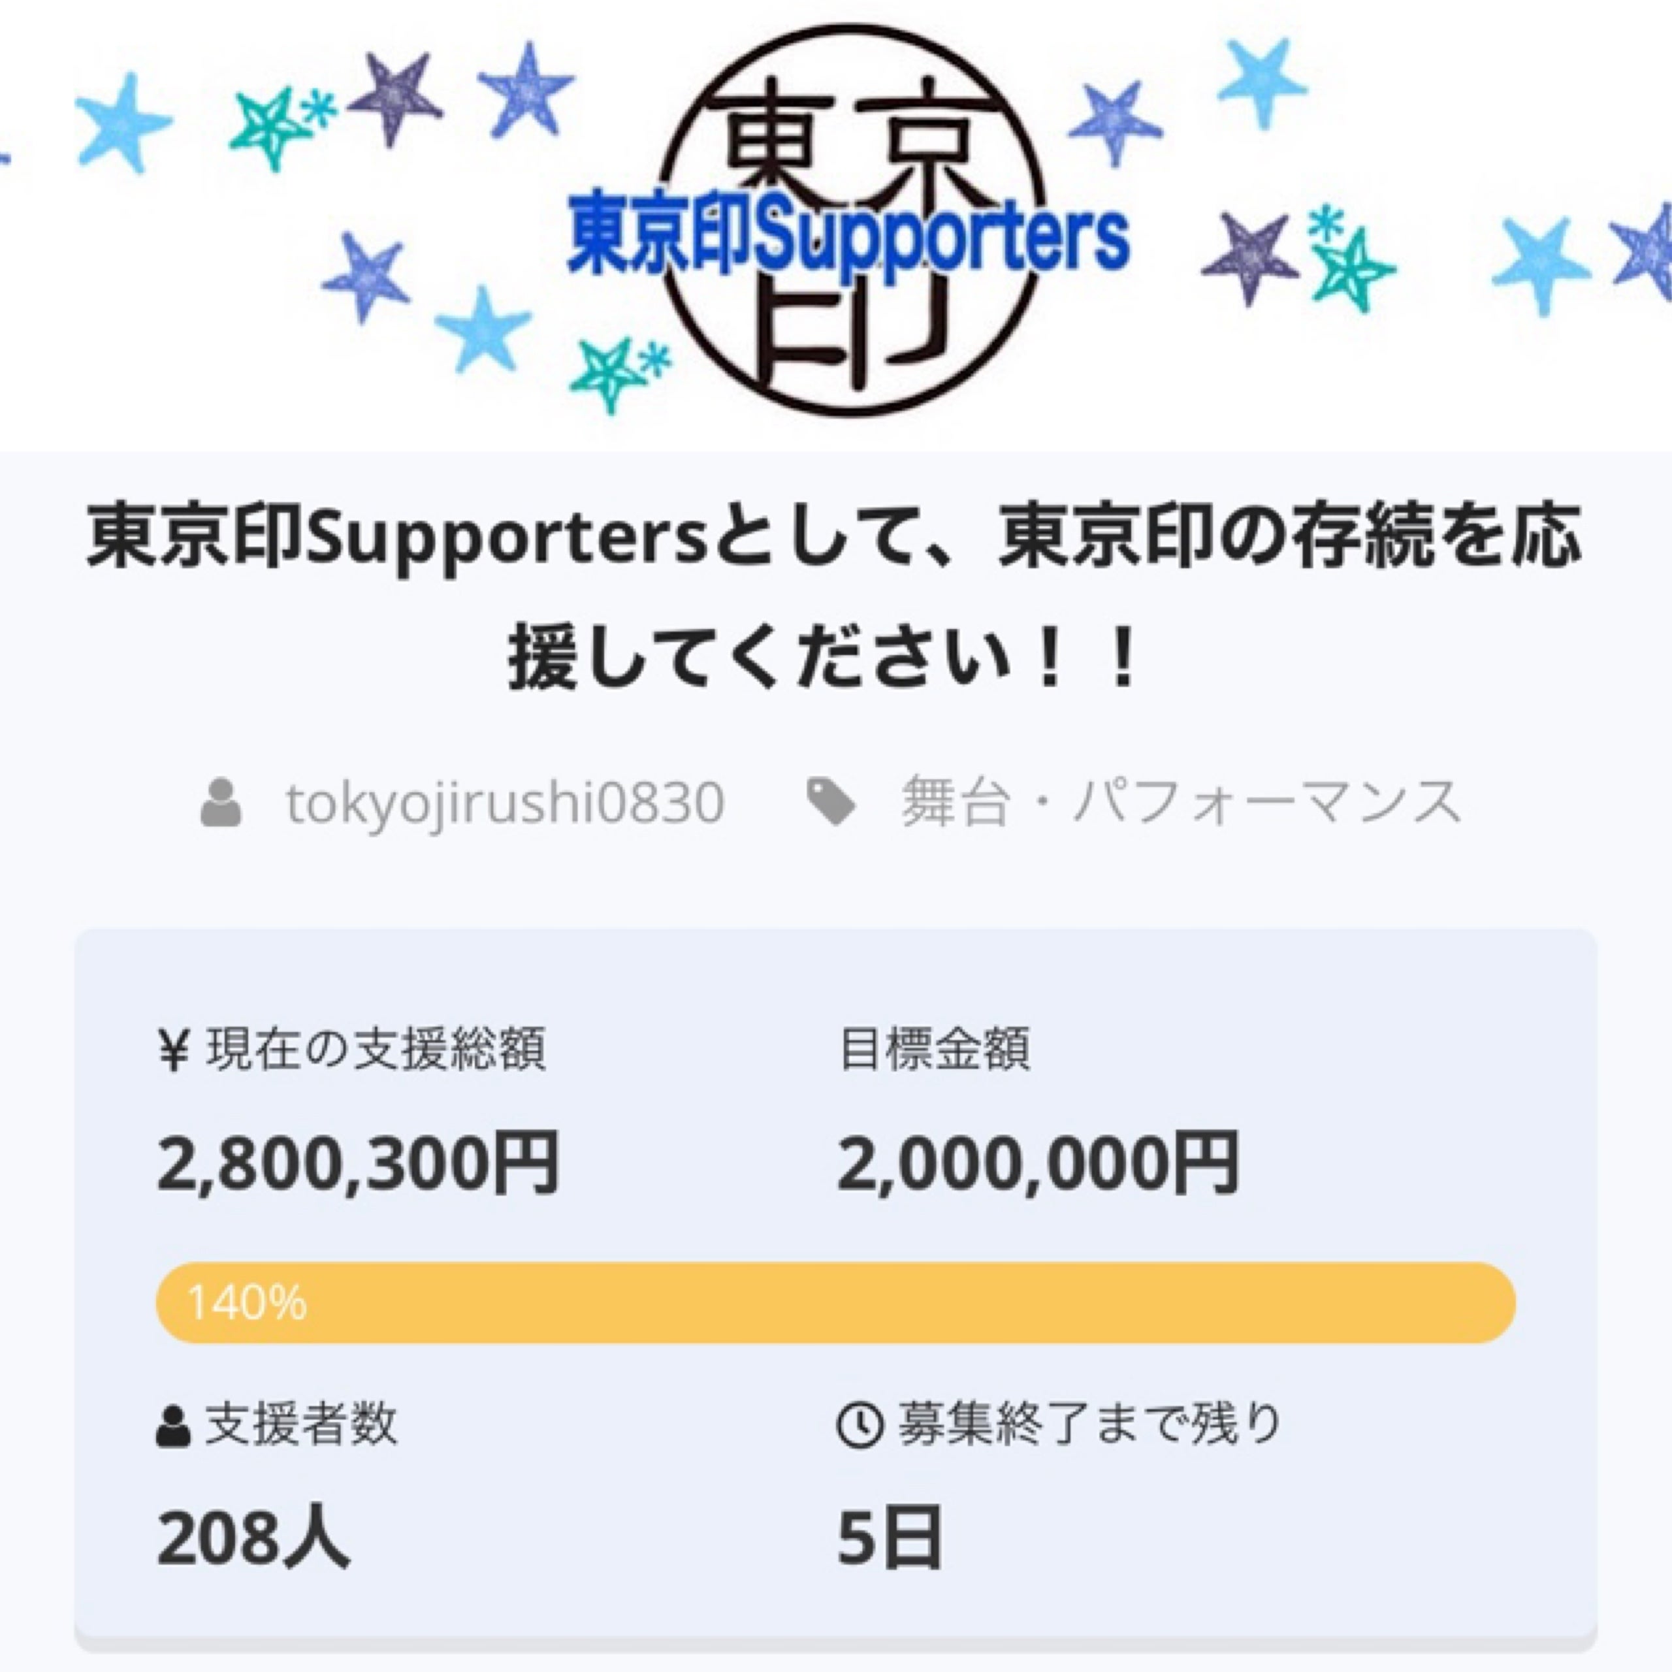Click the 募集終了まで残り label text

[1089, 1424]
